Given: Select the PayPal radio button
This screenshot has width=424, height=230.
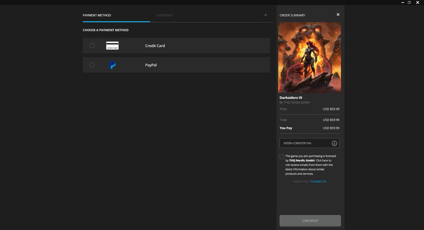Looking at the screenshot, I should coord(92,65).
